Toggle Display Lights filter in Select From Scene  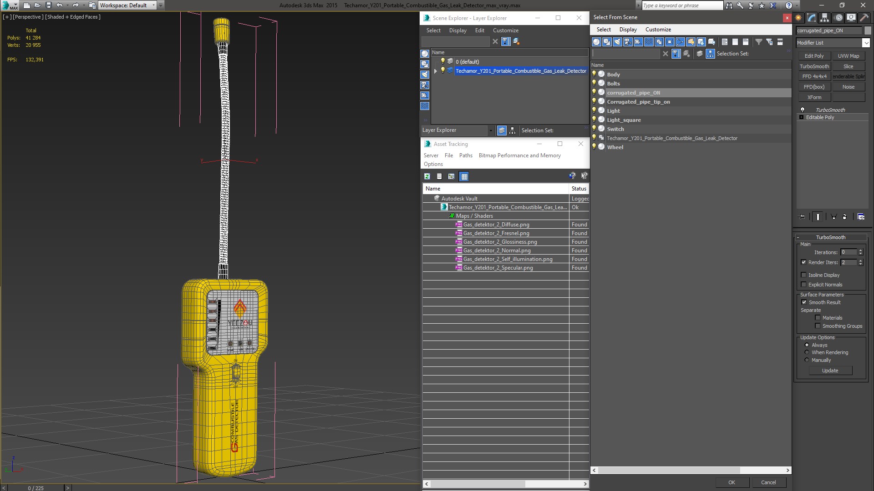(x=617, y=42)
